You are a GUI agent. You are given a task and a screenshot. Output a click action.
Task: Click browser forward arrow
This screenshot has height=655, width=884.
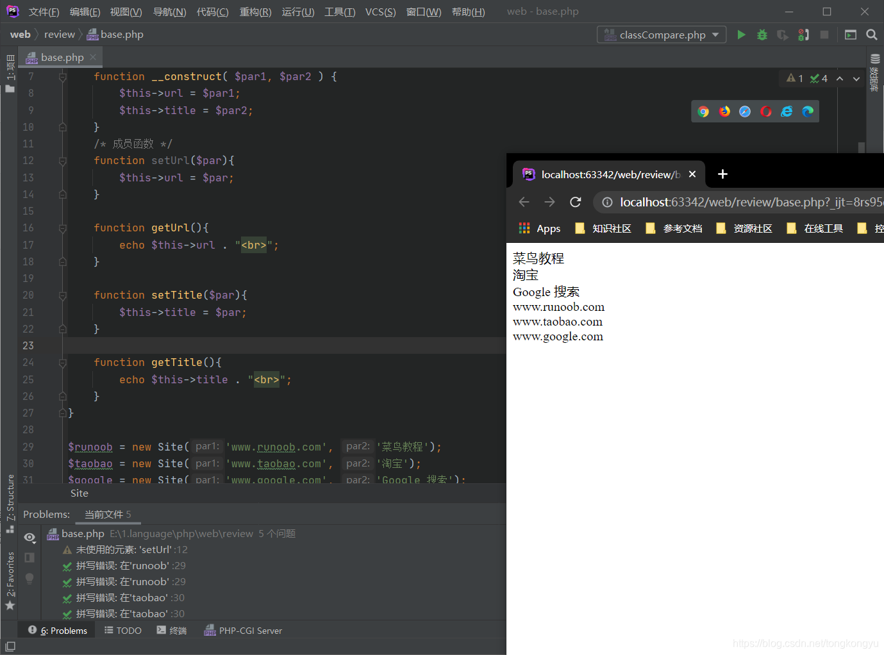pos(549,202)
